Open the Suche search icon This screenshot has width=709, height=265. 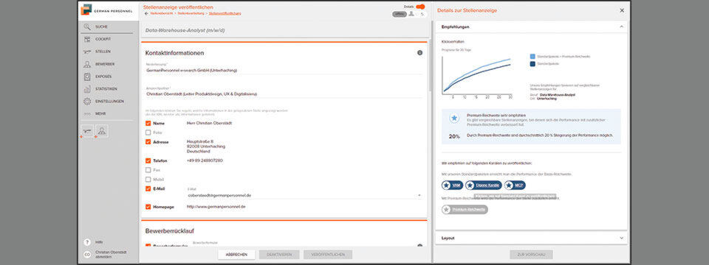(x=87, y=27)
